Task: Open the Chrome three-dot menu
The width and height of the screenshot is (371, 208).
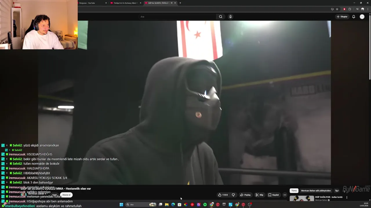Action: coord(368,9)
